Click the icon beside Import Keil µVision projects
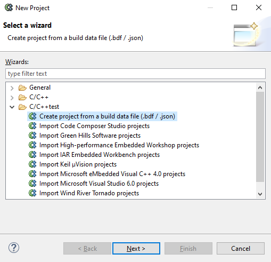Viewport: 271px width, 262px height. click(x=32, y=164)
